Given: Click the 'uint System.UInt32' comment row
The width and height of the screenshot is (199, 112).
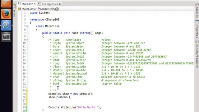Looking at the screenshot, I should (x=100, y=60).
